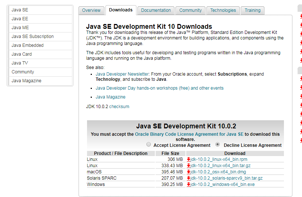Switch to the Downloads tab
Screen dimensions: 302x197
(121, 10)
